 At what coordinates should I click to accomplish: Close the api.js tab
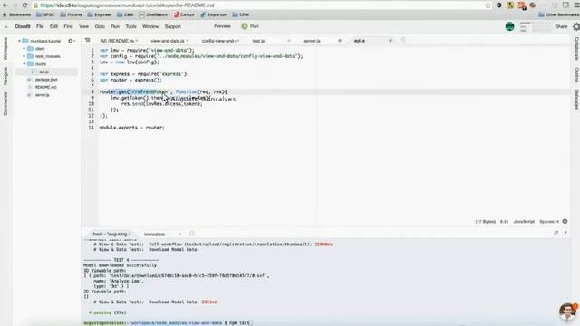391,40
